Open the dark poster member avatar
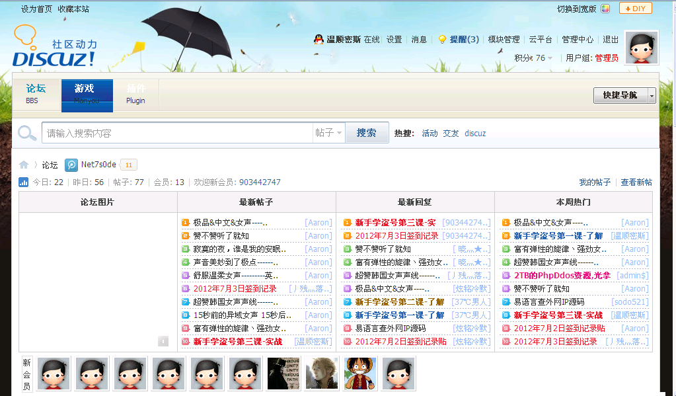Screen dimensions: 676x396 (283, 374)
